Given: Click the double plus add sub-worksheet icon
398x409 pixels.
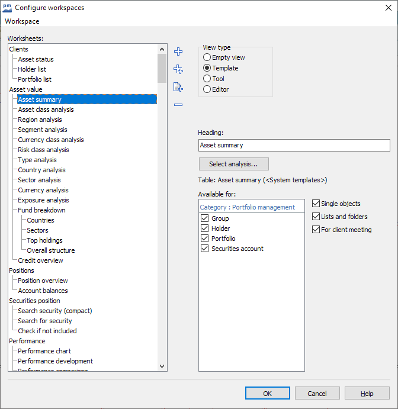Looking at the screenshot, I should [x=178, y=69].
